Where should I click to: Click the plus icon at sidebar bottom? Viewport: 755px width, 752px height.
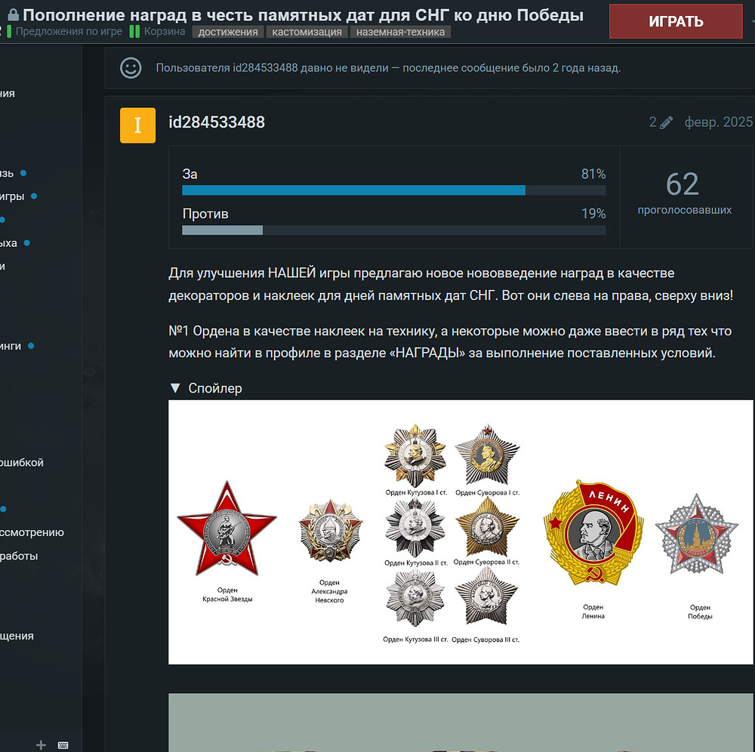click(x=41, y=744)
